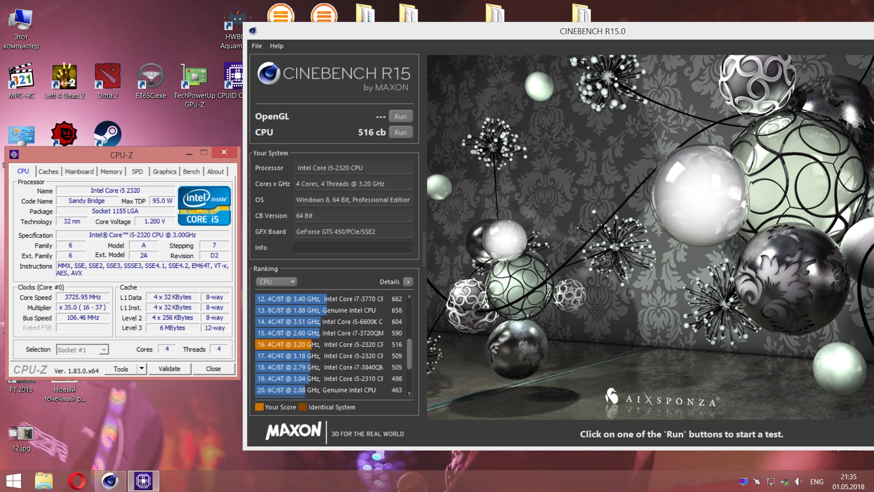
Task: Open the Windows Start button
Action: pyautogui.click(x=14, y=481)
